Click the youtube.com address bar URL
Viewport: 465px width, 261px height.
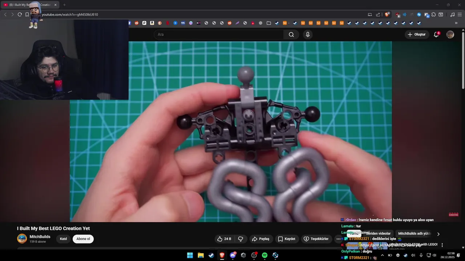(70, 14)
